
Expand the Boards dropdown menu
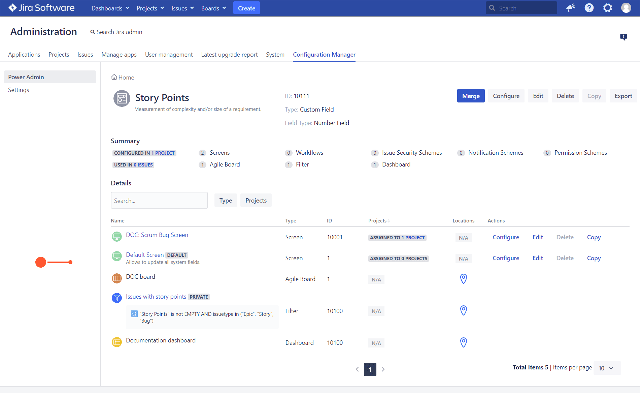[x=213, y=8]
